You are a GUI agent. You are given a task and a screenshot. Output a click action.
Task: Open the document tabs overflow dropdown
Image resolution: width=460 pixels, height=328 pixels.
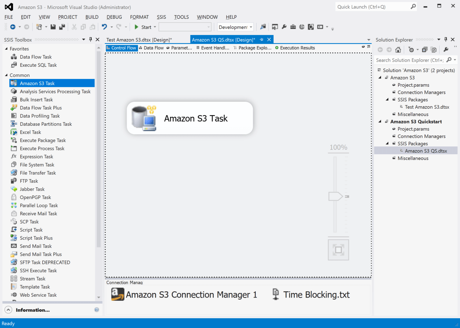[369, 39]
